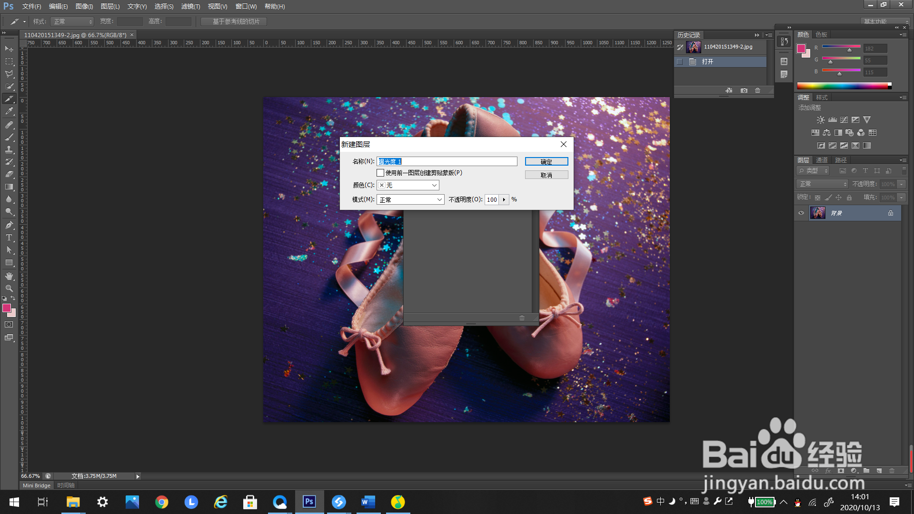Open the 颜色 color dropdown in dialog
The image size is (914, 514).
[x=408, y=185]
